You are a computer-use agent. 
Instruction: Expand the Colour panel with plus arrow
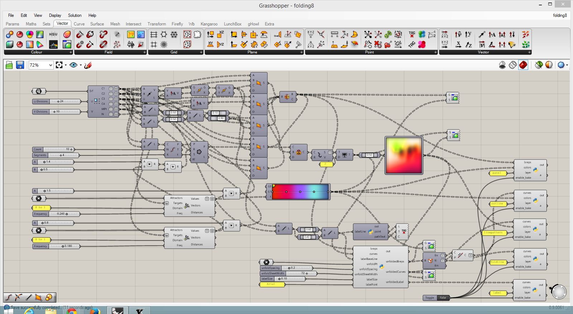coord(71,52)
